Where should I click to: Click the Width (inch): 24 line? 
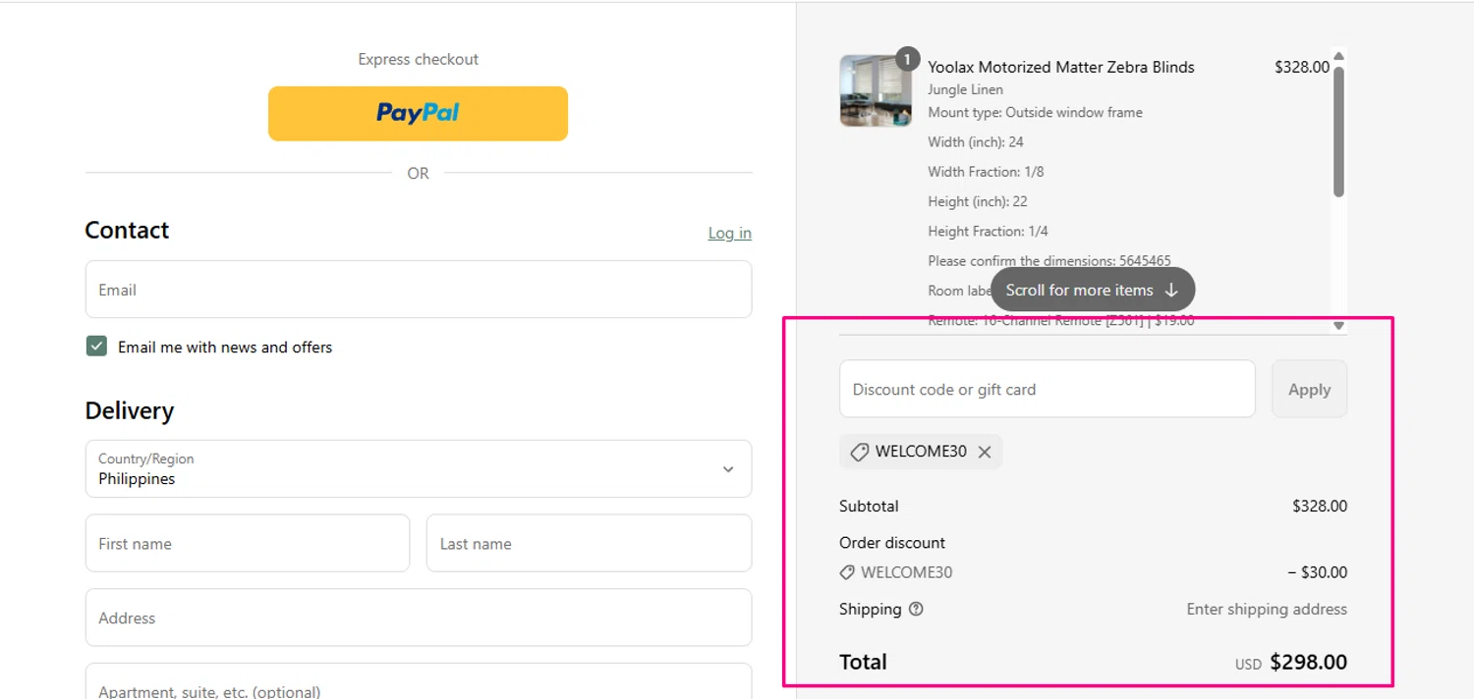point(976,141)
